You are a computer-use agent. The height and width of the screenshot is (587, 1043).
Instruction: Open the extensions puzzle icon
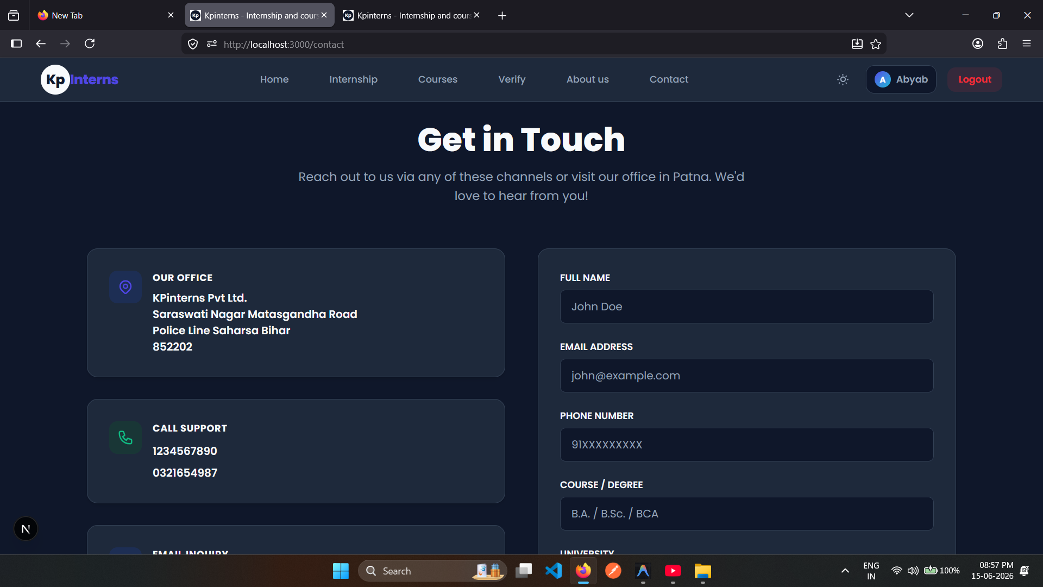point(1002,43)
